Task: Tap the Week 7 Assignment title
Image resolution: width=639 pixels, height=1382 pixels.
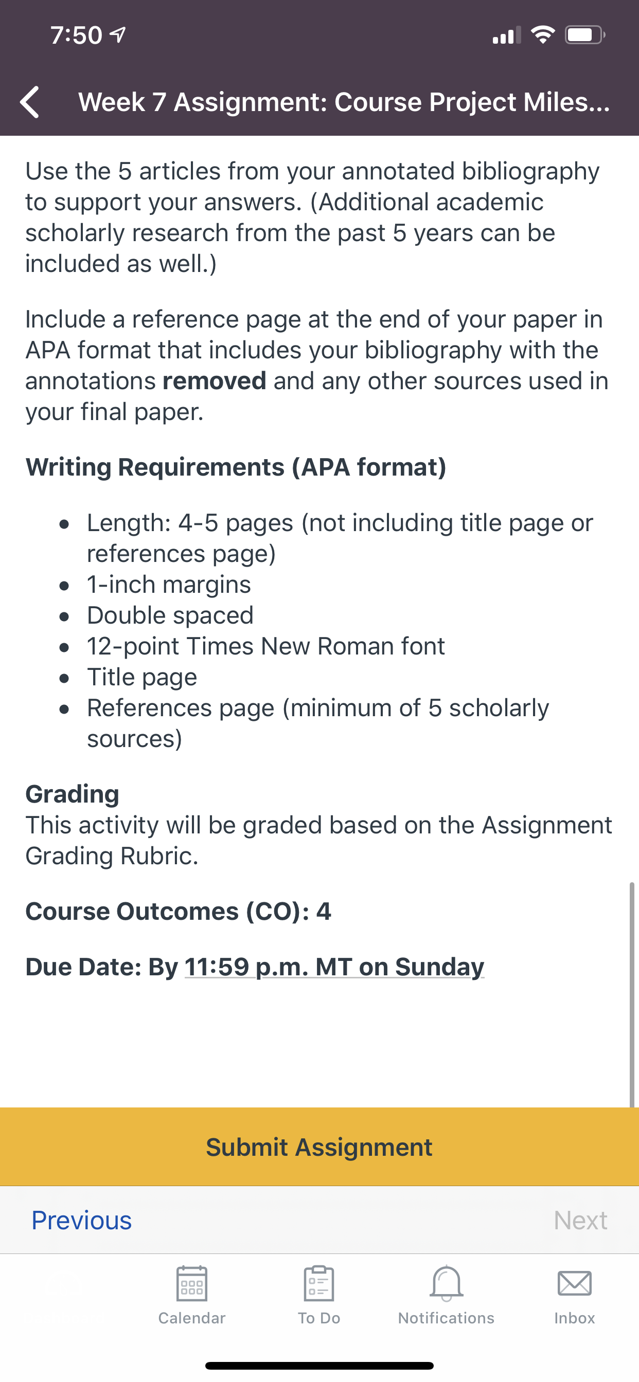Action: 344,102
